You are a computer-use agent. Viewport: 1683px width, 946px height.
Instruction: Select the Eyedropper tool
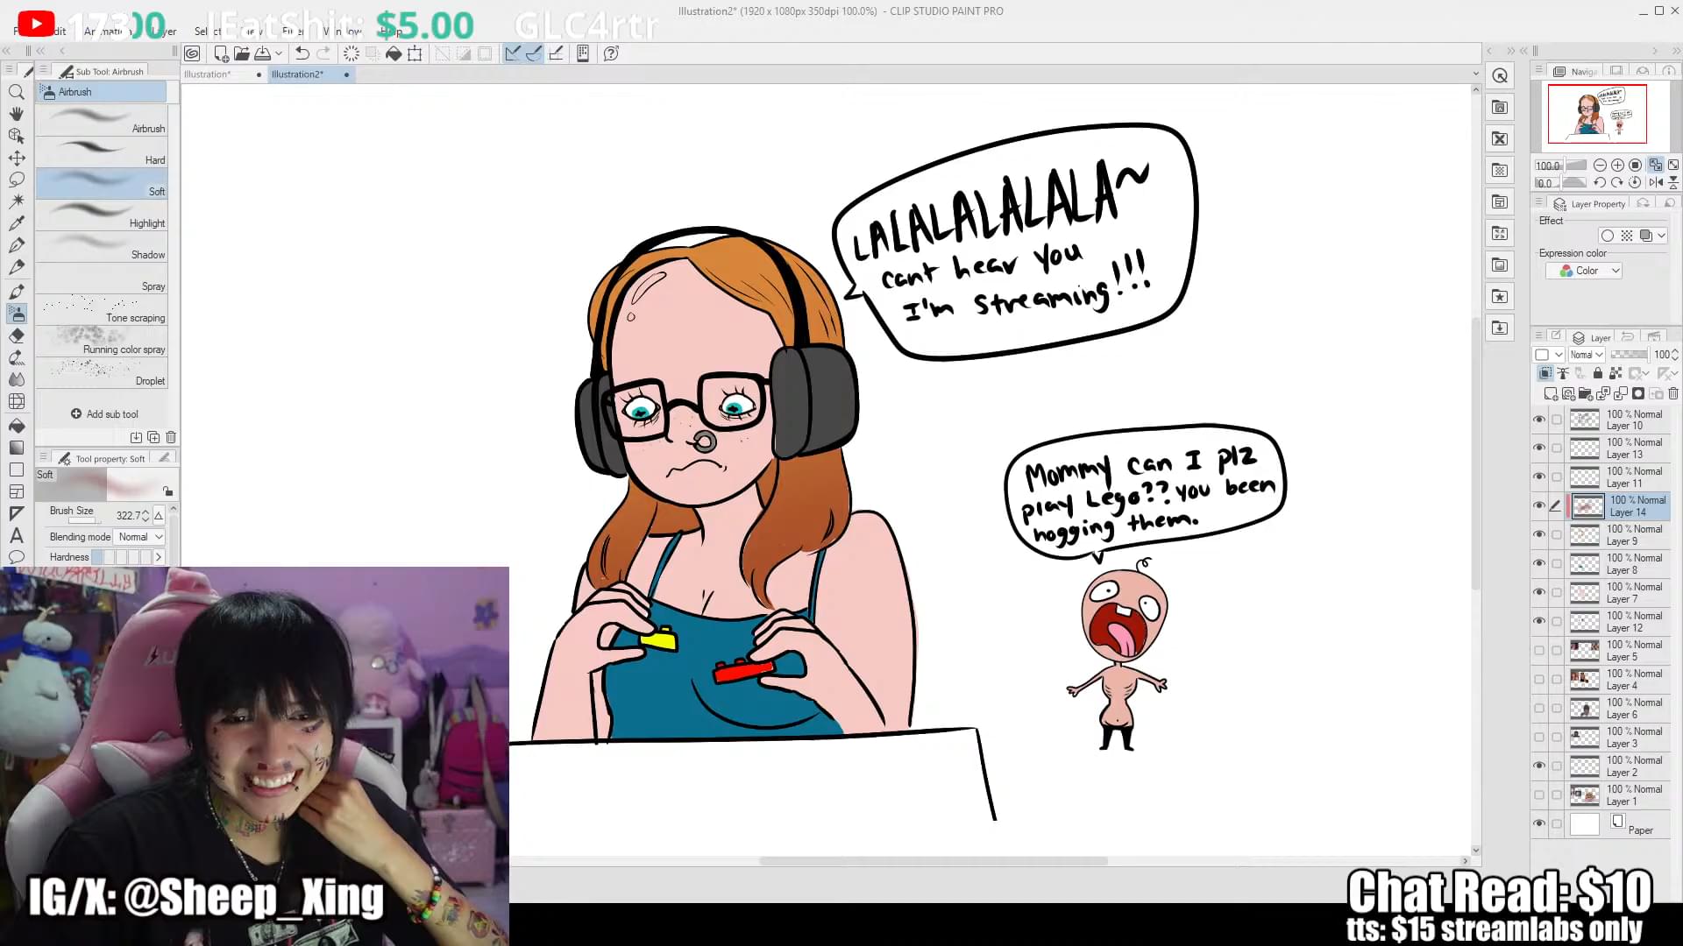click(x=17, y=223)
